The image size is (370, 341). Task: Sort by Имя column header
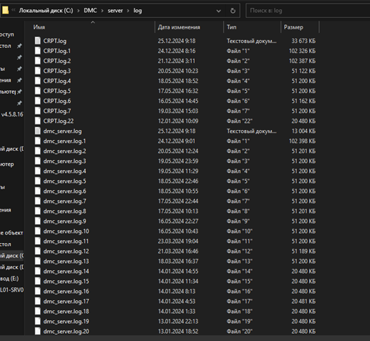[39, 27]
